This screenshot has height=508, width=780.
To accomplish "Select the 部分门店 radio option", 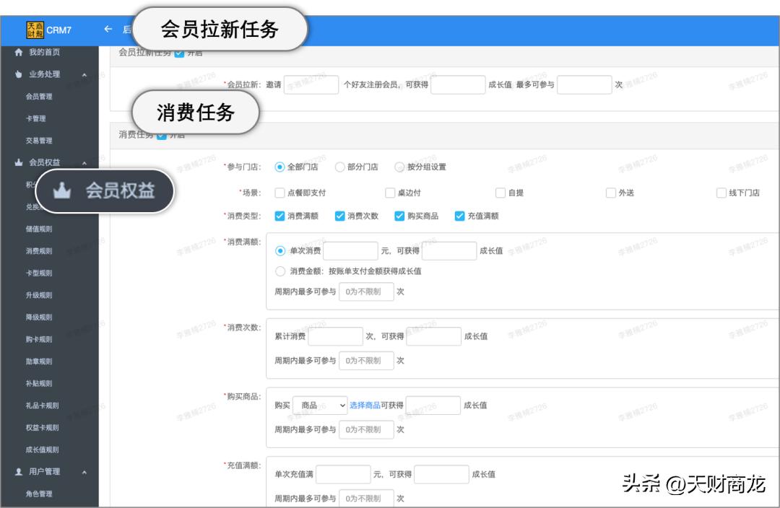I will 339,166.
